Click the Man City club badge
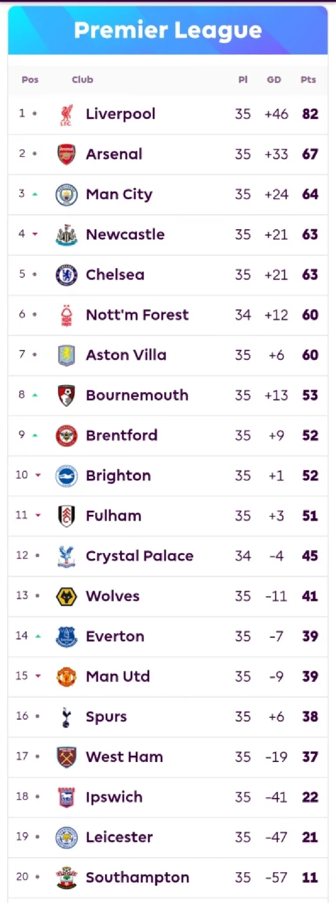The image size is (336, 903). [x=66, y=194]
